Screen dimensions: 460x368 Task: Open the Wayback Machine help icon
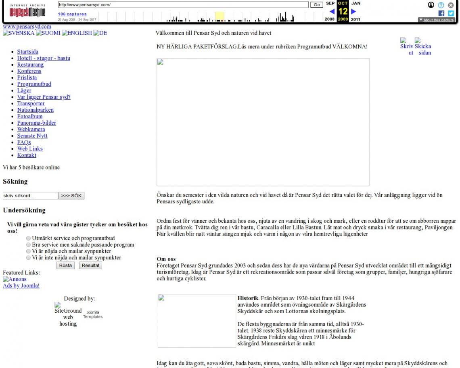[x=441, y=5]
